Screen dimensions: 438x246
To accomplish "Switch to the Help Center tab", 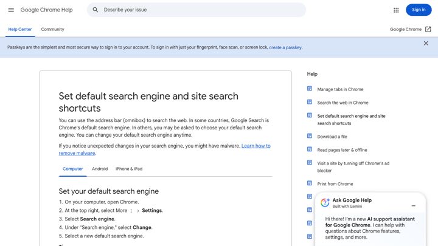I will tap(20, 29).
